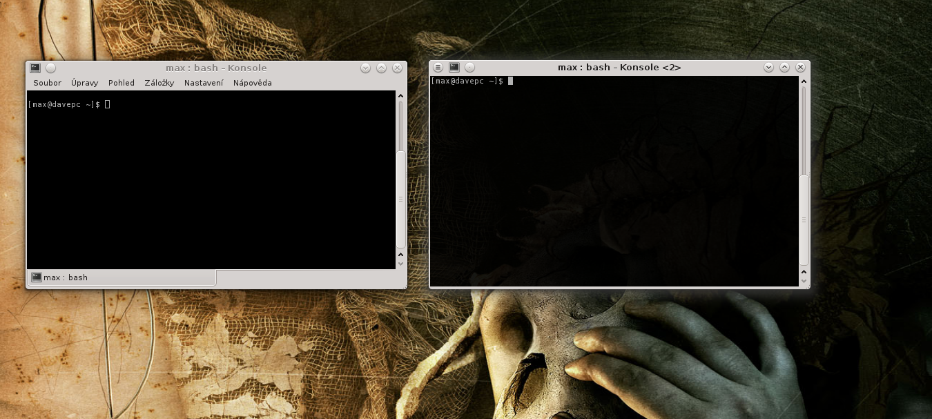
Task: Open the Pohled menu
Action: click(x=122, y=83)
